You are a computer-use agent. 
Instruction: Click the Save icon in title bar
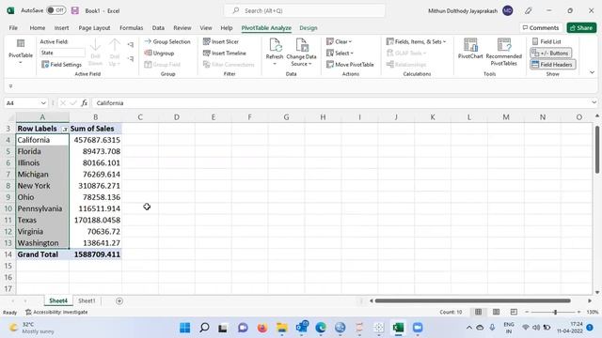click(75, 10)
